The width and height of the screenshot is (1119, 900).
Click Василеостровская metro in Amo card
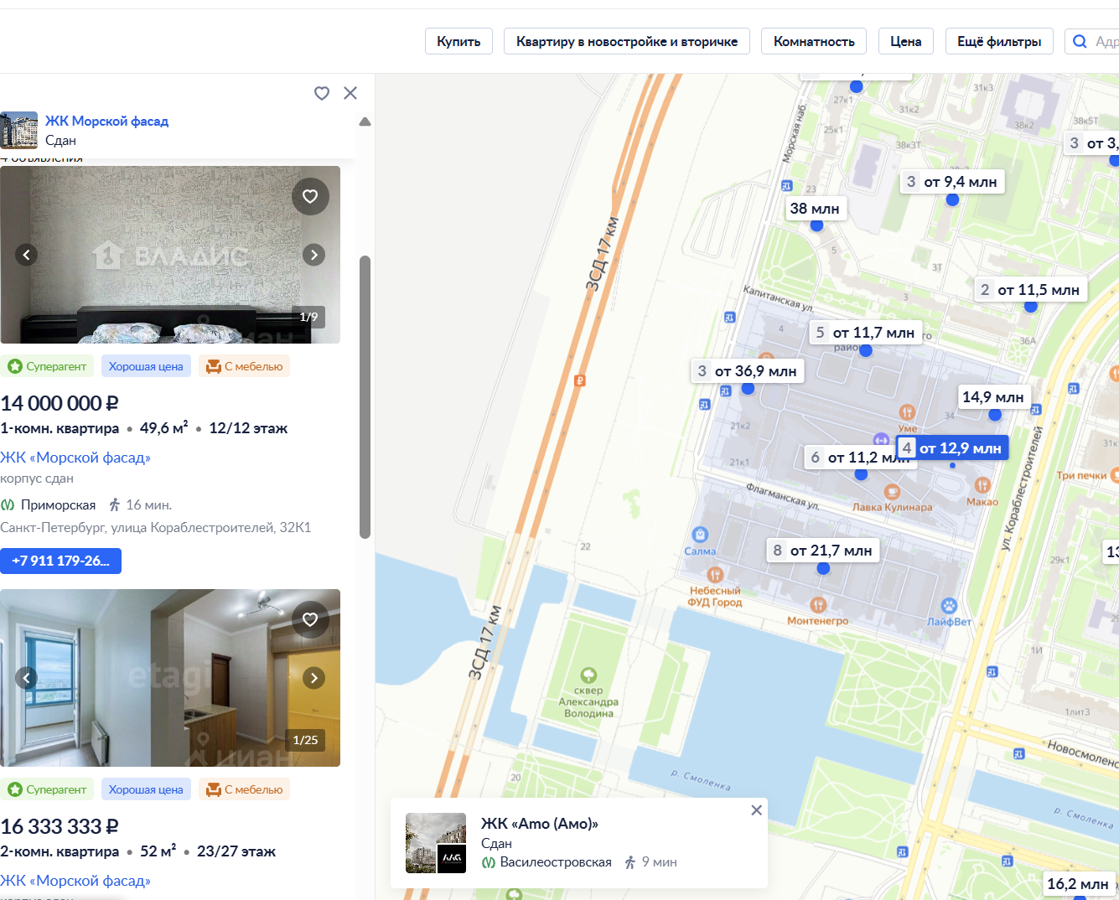556,862
